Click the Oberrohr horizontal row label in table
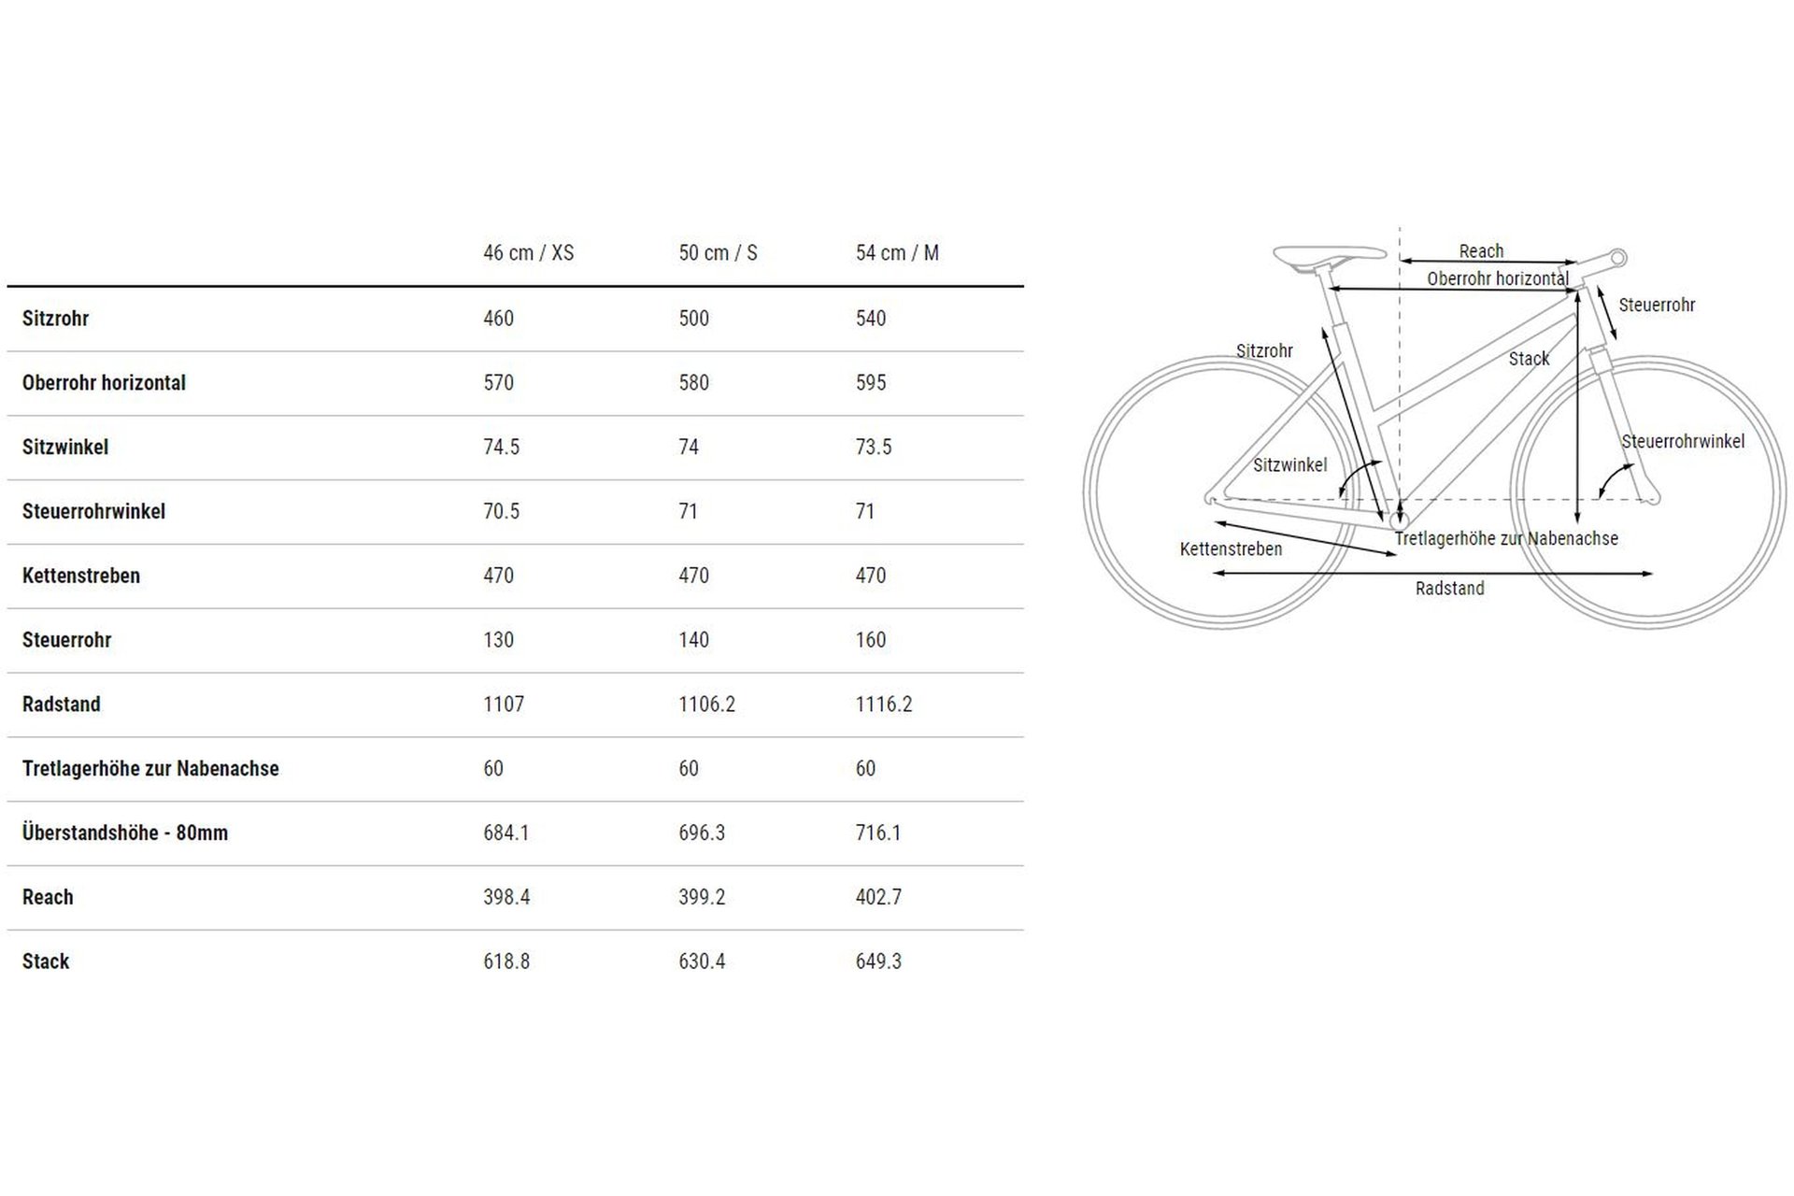This screenshot has height=1196, width=1794. [x=104, y=382]
